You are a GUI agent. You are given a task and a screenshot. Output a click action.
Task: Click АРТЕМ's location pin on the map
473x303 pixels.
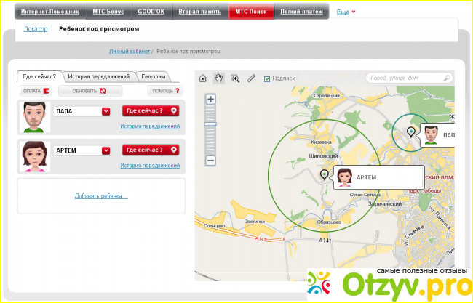(x=325, y=174)
